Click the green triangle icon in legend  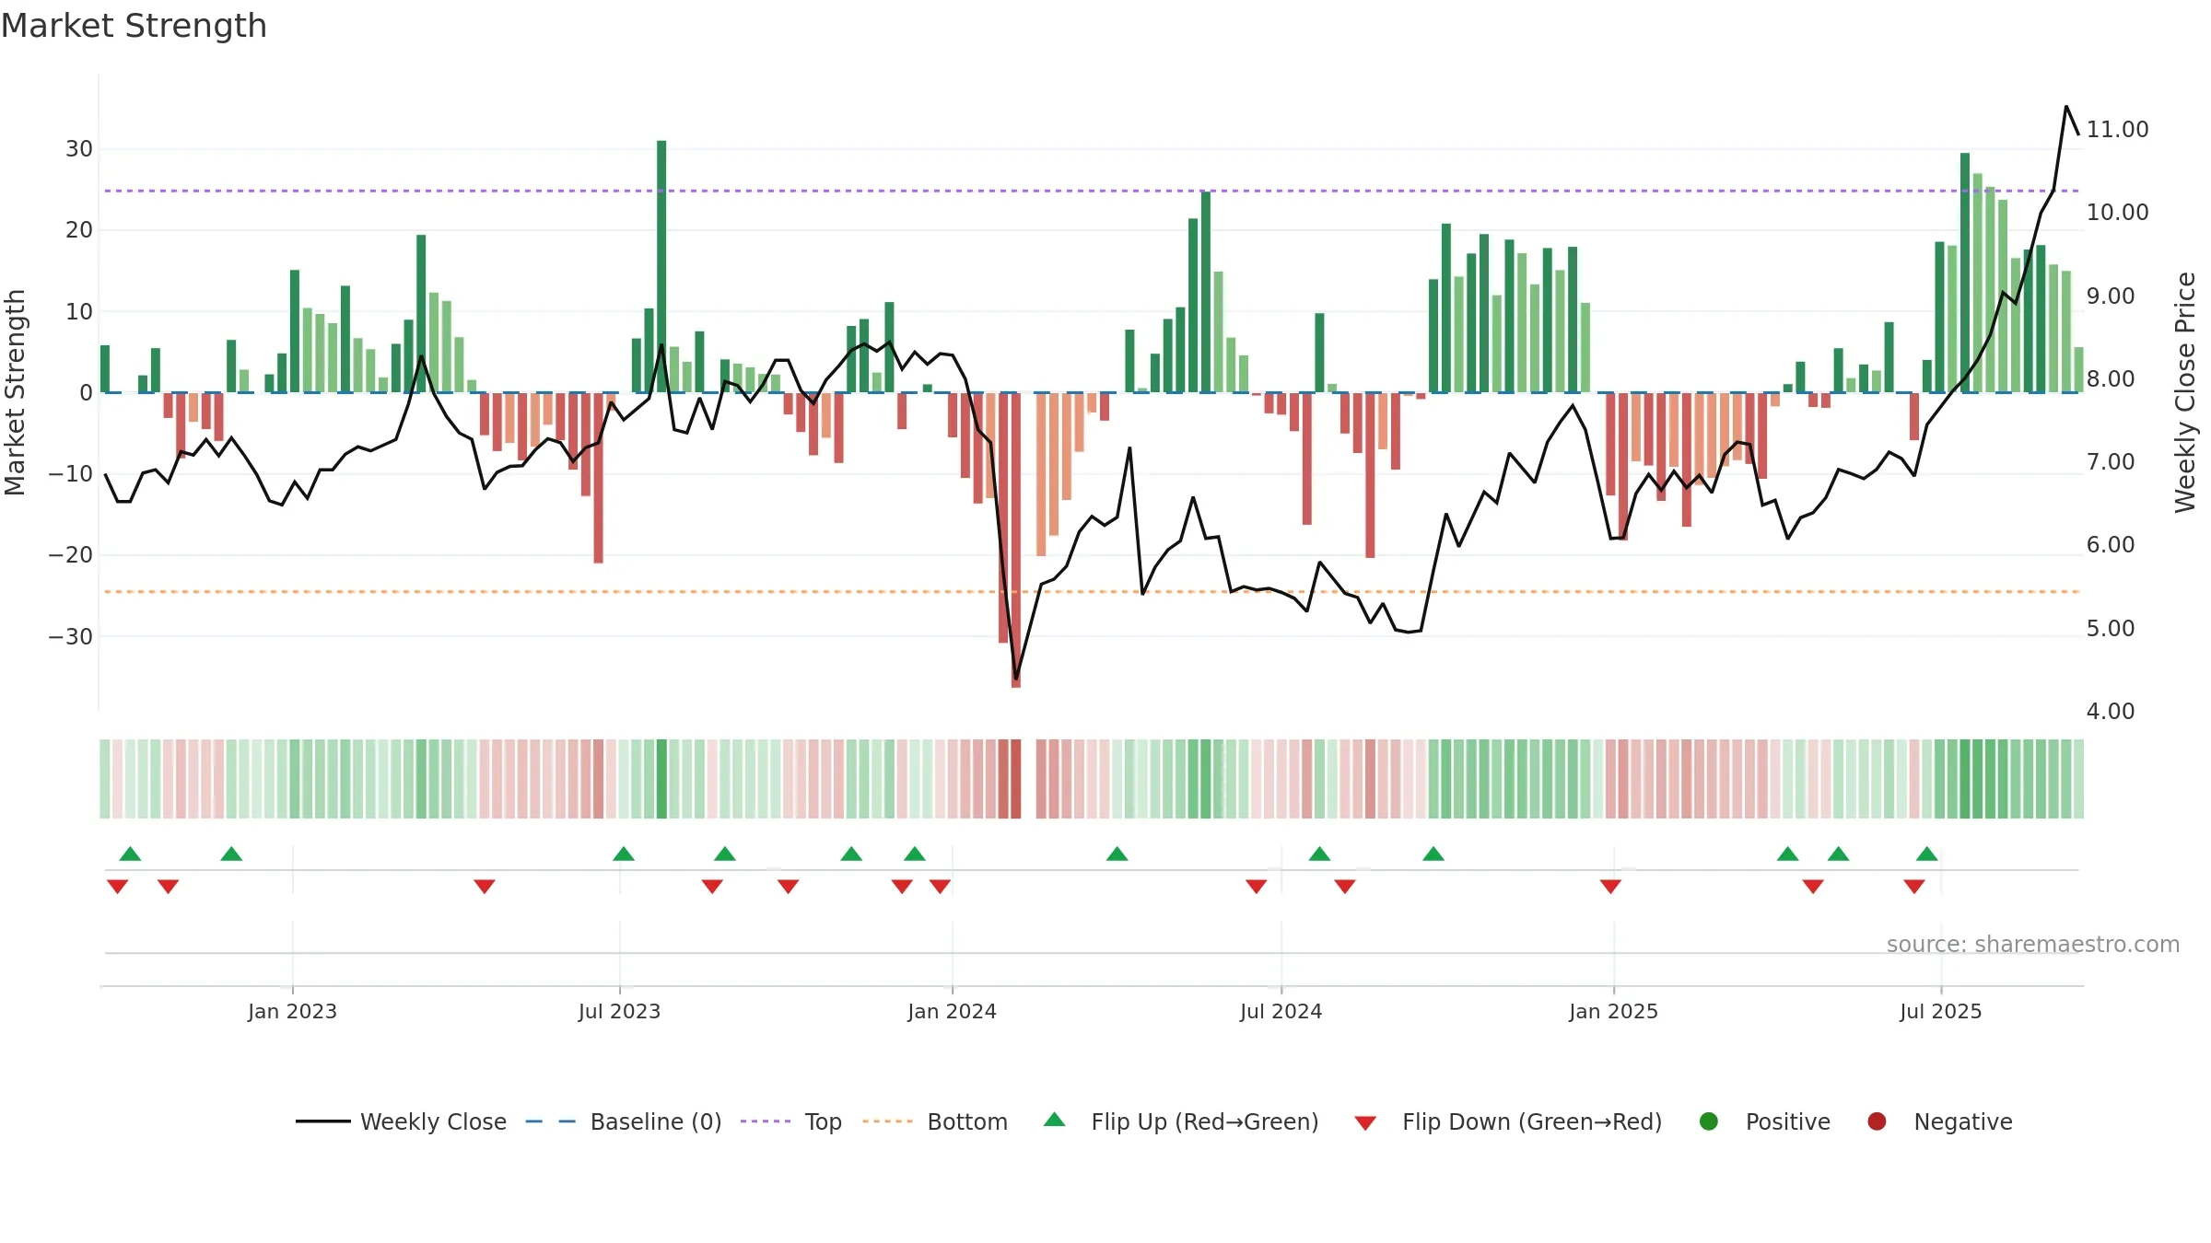(1055, 1120)
